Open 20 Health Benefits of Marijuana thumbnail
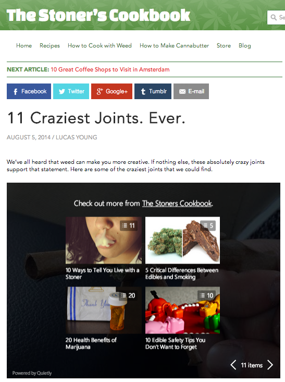285x382 pixels. 104,310
